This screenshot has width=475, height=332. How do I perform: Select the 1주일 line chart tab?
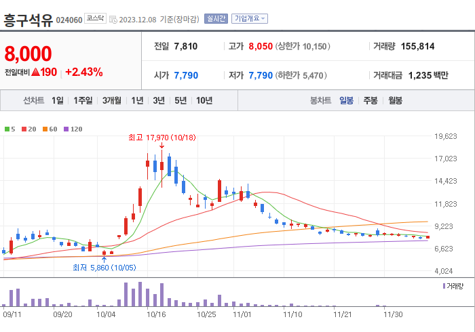[83, 100]
